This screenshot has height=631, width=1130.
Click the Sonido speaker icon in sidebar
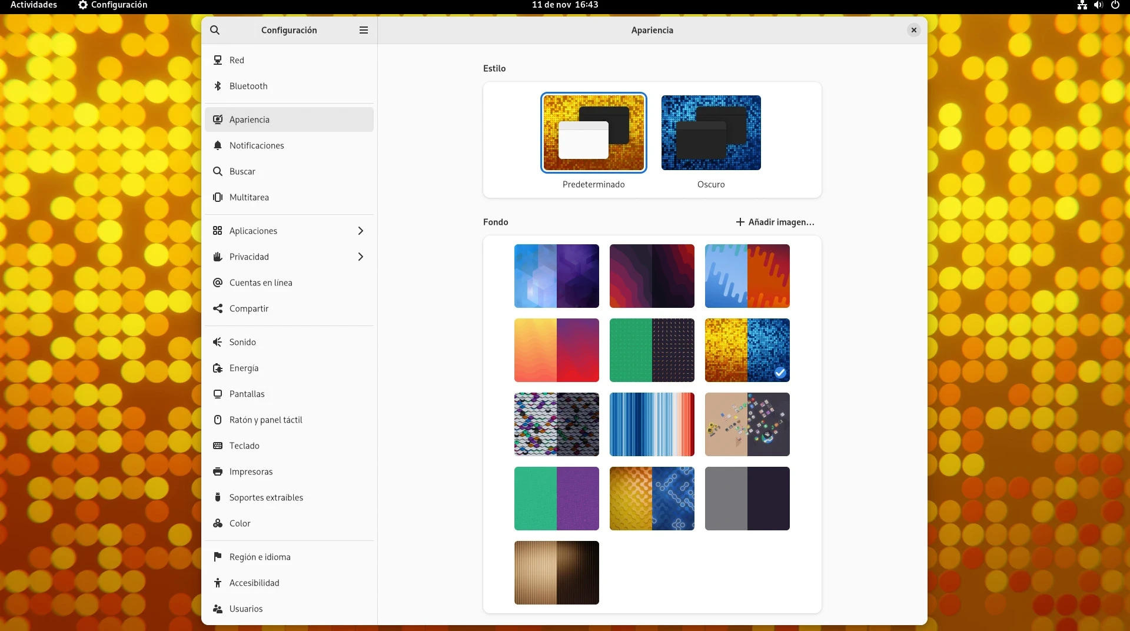(218, 342)
